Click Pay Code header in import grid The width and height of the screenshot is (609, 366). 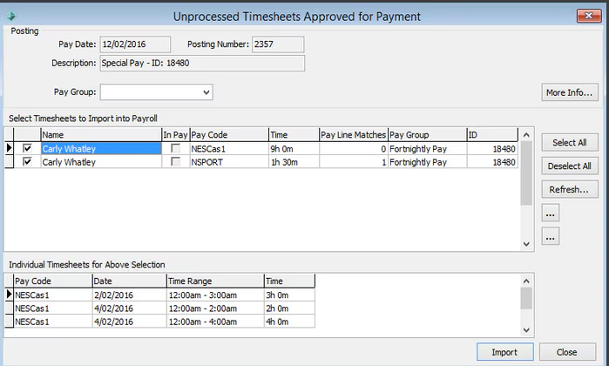tap(229, 135)
